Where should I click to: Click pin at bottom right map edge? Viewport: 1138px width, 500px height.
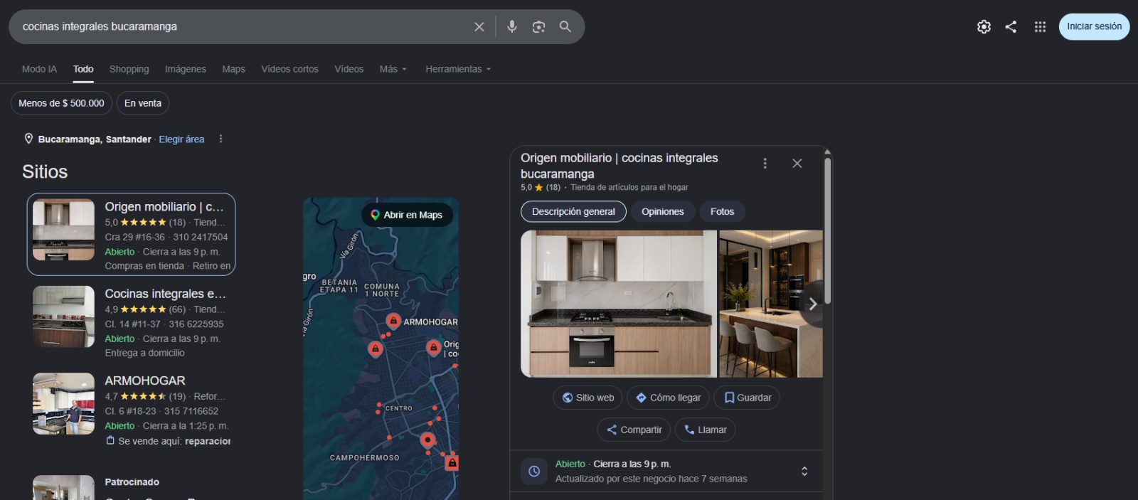pos(452,464)
